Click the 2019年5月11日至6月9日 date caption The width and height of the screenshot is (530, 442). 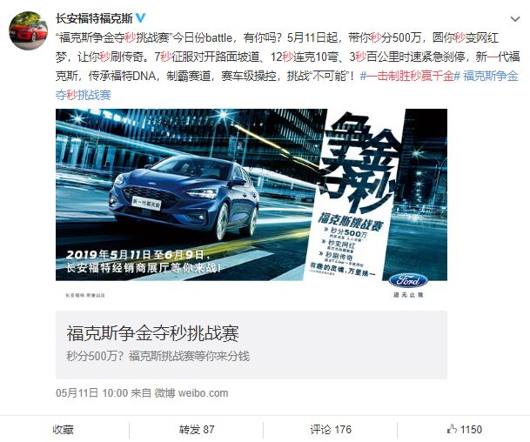[x=135, y=254]
